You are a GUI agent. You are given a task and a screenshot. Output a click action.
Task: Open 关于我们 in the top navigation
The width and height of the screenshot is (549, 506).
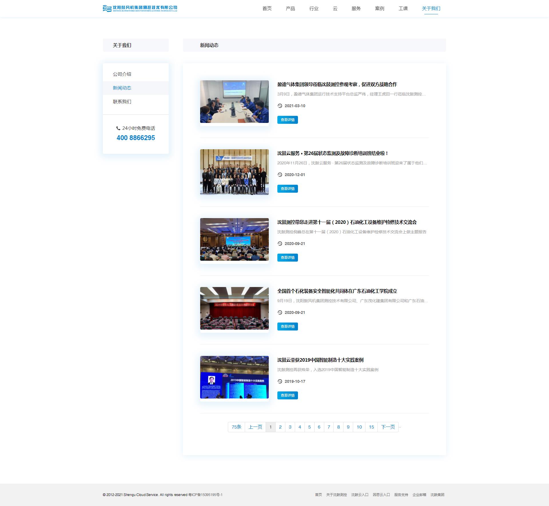click(431, 9)
